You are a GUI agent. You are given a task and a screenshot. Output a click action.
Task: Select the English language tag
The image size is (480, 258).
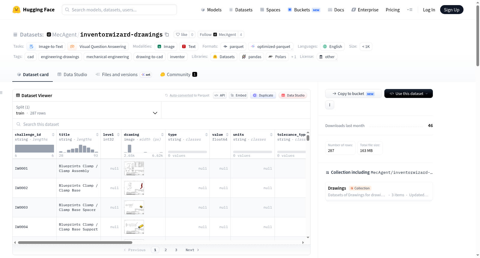click(x=332, y=46)
